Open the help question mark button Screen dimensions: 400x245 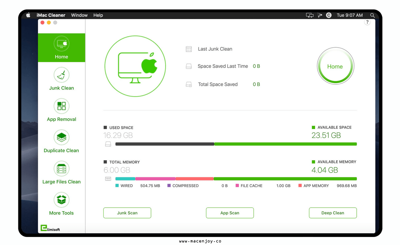[x=367, y=22]
